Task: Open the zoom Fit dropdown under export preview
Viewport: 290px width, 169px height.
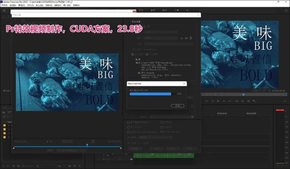Action: [x=68, y=141]
